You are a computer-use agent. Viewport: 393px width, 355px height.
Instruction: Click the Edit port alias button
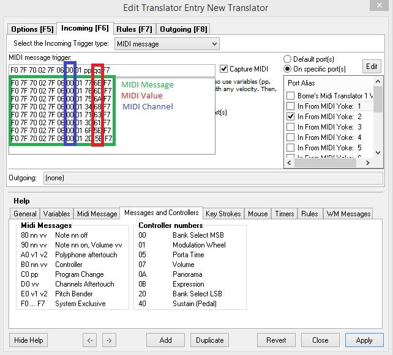point(372,67)
